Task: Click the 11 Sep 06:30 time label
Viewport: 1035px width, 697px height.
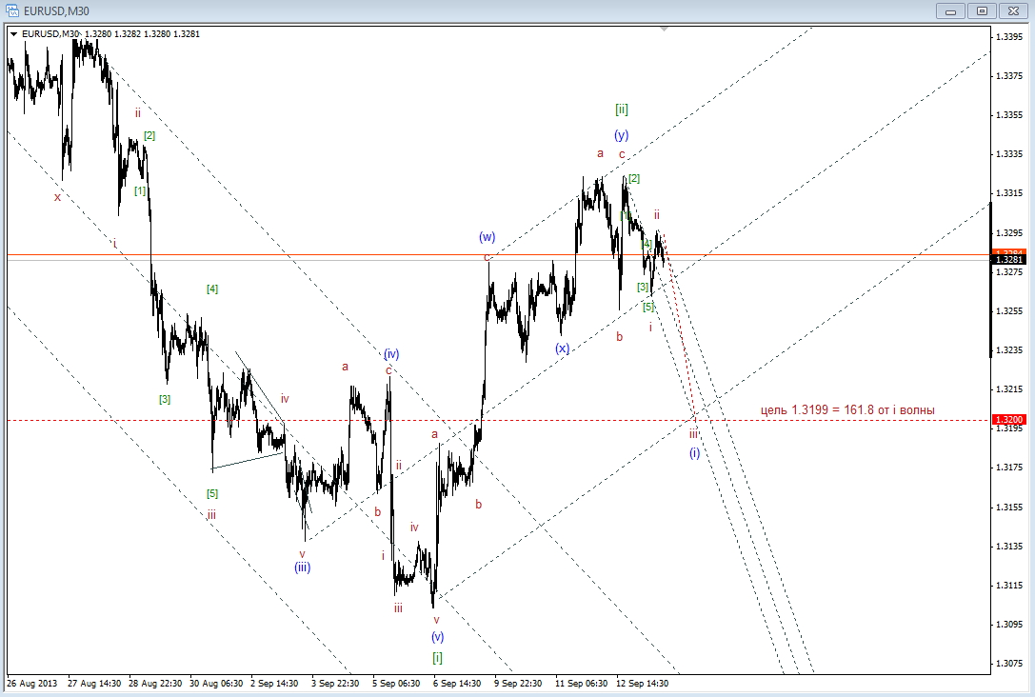Action: pos(582,683)
